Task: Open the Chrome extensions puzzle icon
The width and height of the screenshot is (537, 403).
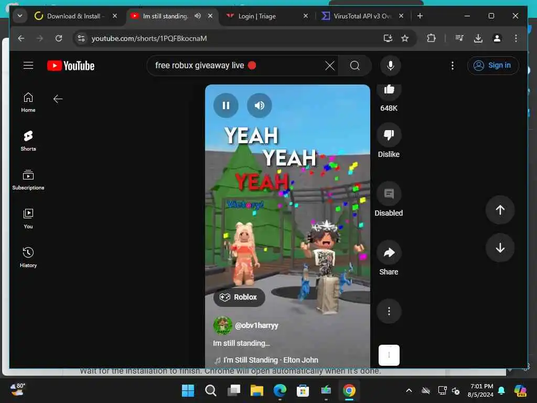Action: (x=431, y=38)
